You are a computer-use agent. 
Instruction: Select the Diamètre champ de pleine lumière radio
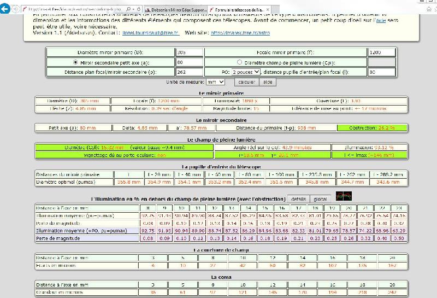pyautogui.click(x=239, y=62)
